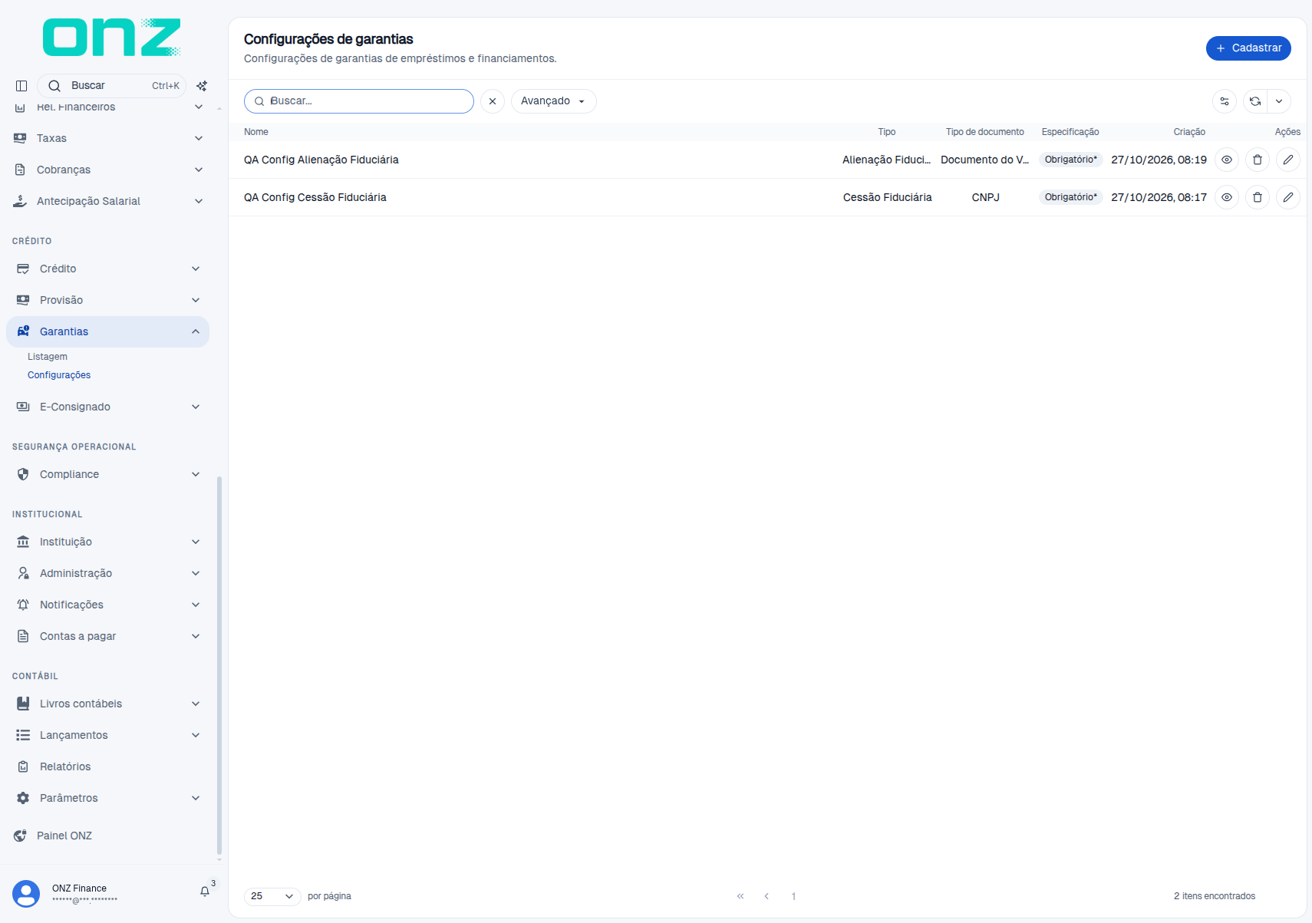Open Painel ONZ
This screenshot has height=923, width=1312.
[107, 836]
